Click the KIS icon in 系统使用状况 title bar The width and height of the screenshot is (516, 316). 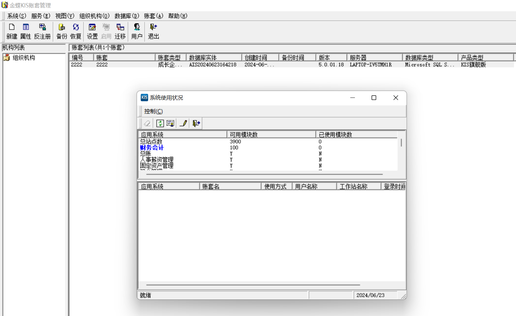click(x=144, y=98)
